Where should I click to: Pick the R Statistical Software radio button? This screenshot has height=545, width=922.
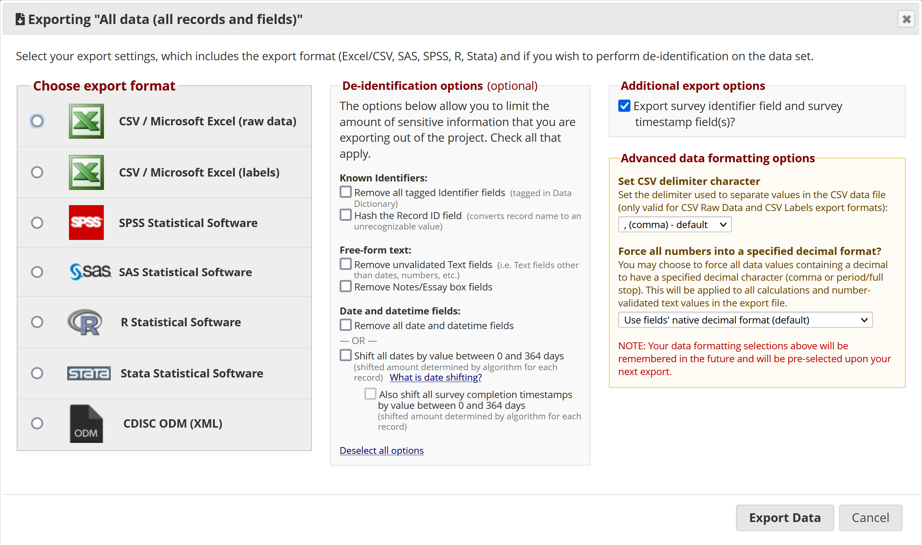pyautogui.click(x=37, y=322)
